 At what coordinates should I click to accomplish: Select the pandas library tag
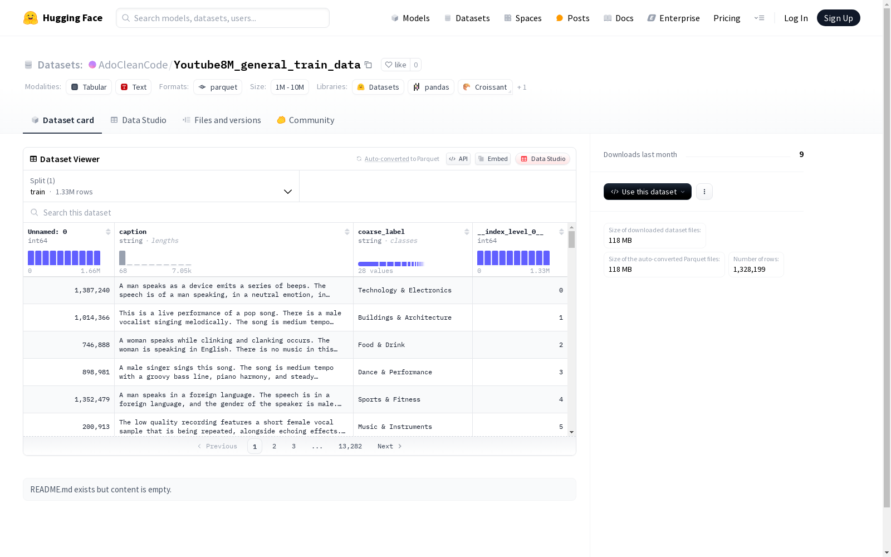point(431,87)
